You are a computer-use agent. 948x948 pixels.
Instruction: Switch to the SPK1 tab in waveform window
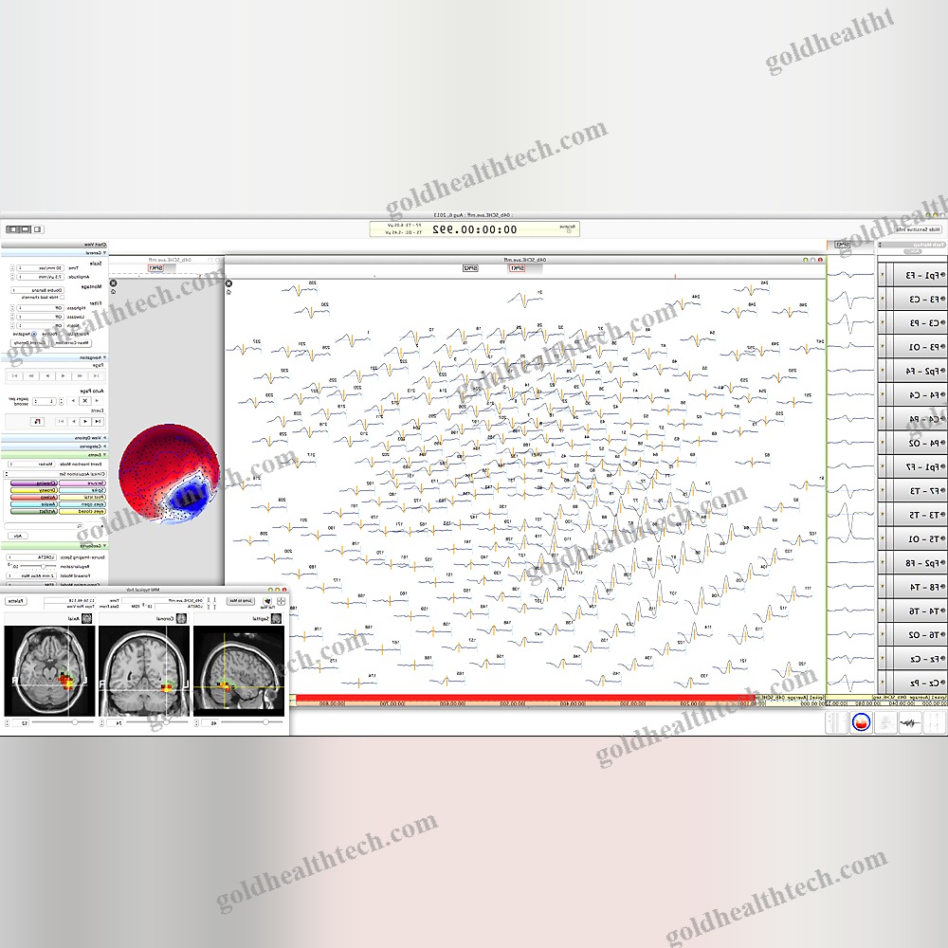coord(517,268)
